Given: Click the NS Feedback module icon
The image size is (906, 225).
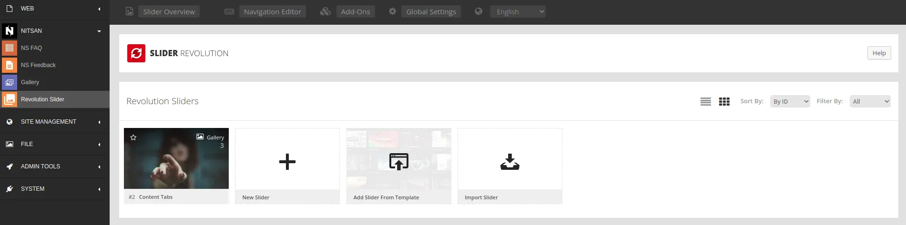Looking at the screenshot, I should click(x=9, y=65).
